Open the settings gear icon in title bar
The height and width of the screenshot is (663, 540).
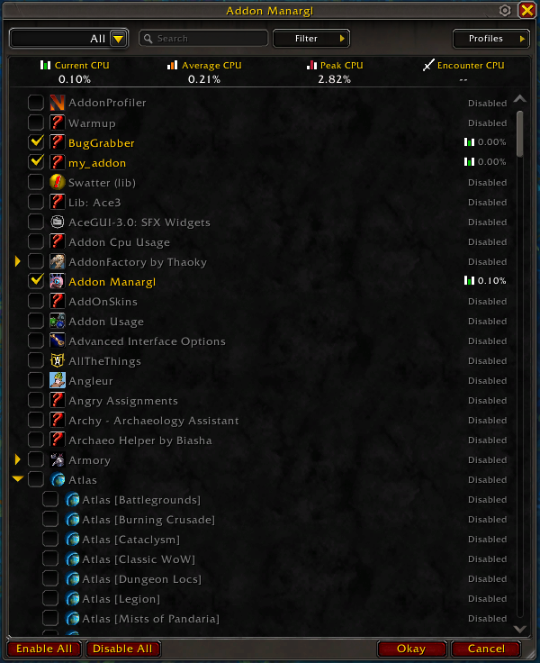(505, 10)
